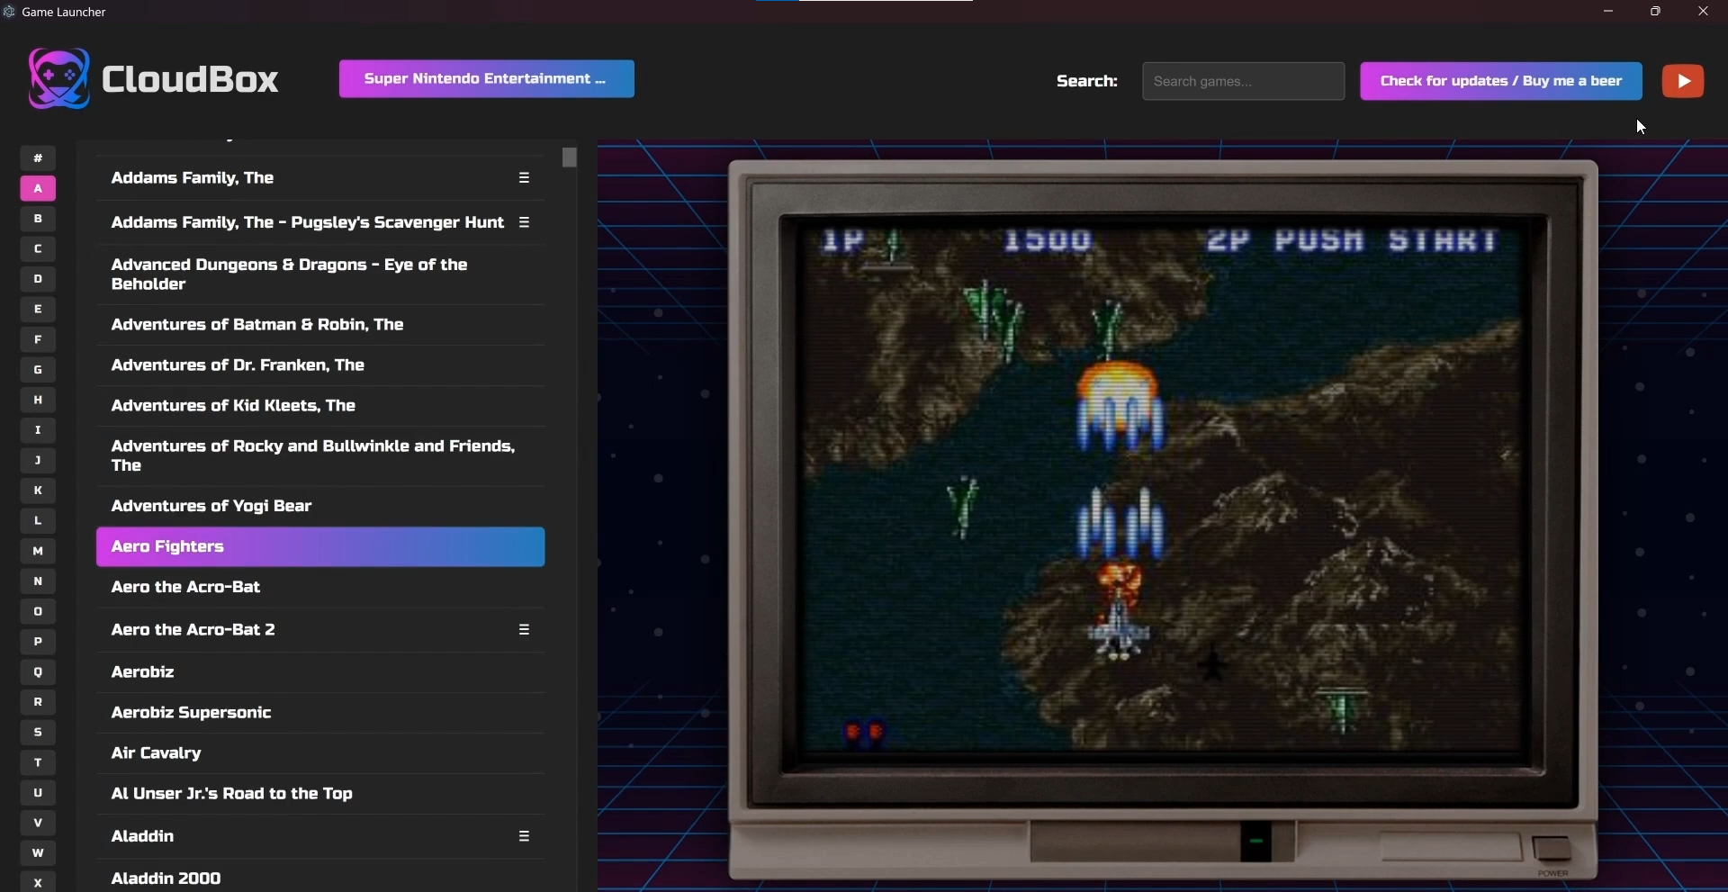The height and width of the screenshot is (892, 1728).
Task: Focus the Search games input field
Action: point(1243,82)
